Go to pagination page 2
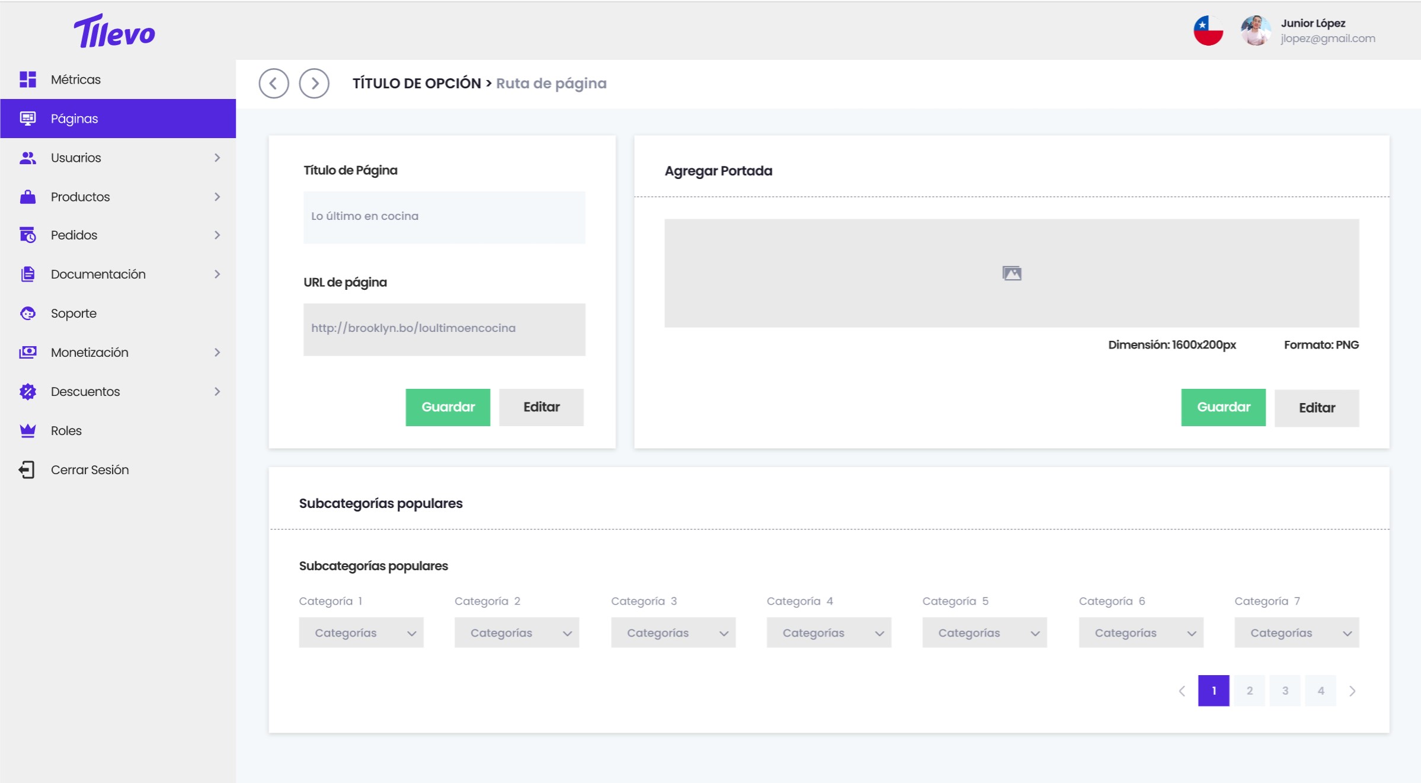Viewport: 1421px width, 783px height. (x=1249, y=691)
